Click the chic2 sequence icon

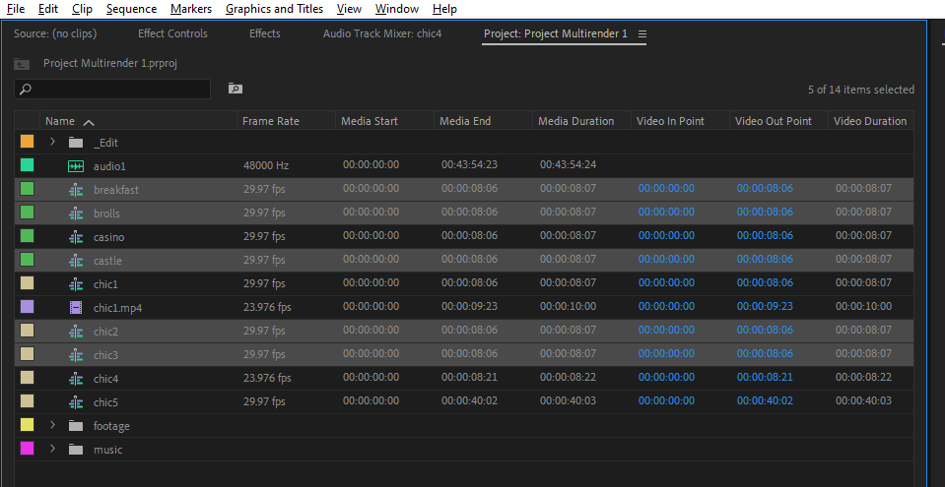pyautogui.click(x=76, y=332)
